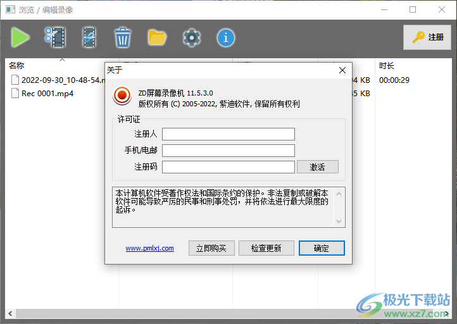Close the 浏览 / 编辑录像 main window
Viewport: 457px width, 324px height.
point(442,9)
